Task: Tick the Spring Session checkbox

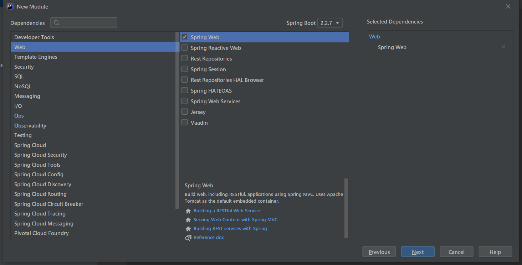Action: point(185,69)
